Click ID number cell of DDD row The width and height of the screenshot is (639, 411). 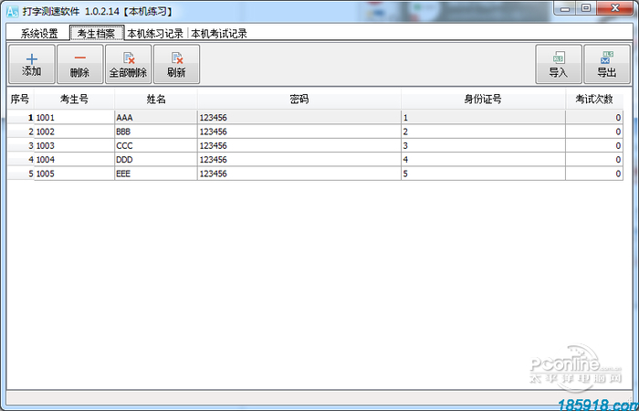[483, 160]
